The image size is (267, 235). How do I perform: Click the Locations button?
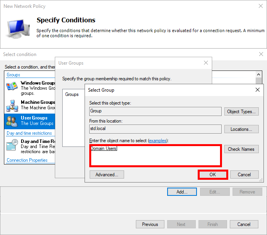(x=241, y=129)
